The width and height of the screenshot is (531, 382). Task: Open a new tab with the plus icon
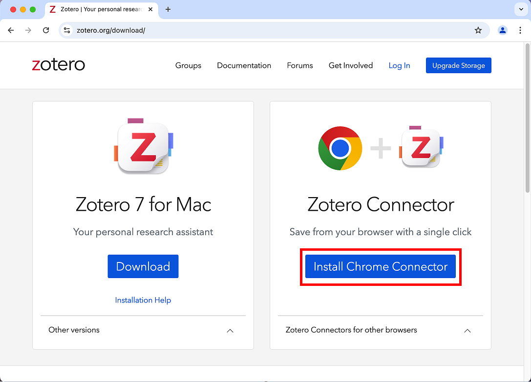168,9
